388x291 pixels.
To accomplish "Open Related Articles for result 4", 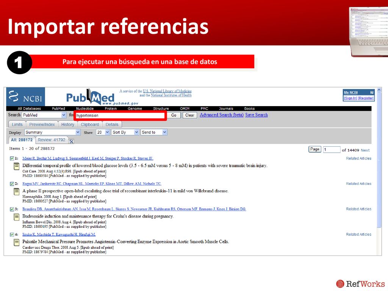I will click(358, 234).
